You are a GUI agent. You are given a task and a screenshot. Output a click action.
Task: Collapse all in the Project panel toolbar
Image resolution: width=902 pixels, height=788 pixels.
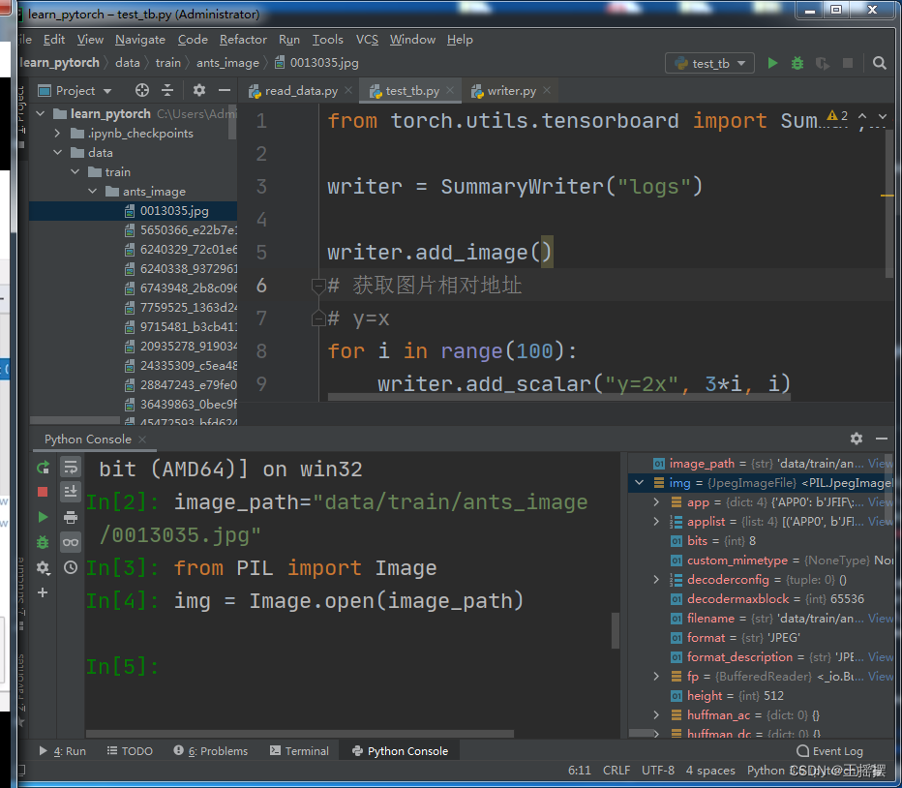(x=167, y=90)
